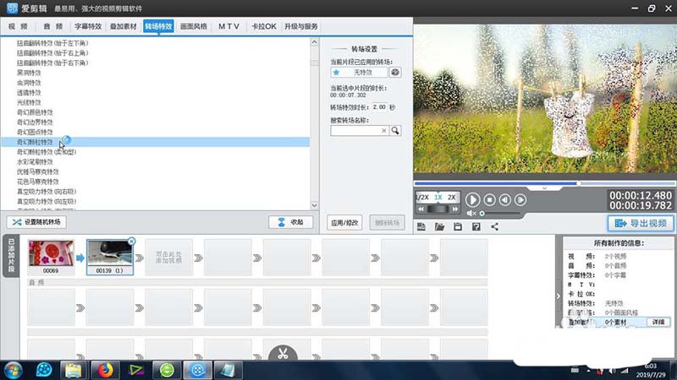Collapse the production info side panel arrow
677x380 pixels.
pos(559,296)
